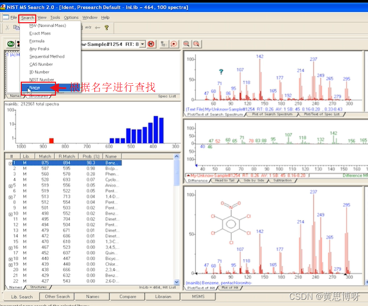Click the back arrow toolbar icon
This screenshot has width=368, height=306.
tap(97, 27)
